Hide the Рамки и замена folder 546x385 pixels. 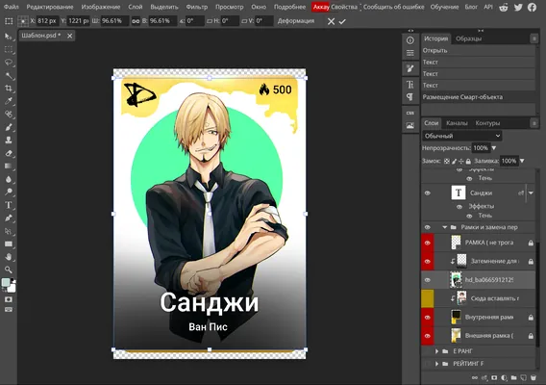[427, 227]
